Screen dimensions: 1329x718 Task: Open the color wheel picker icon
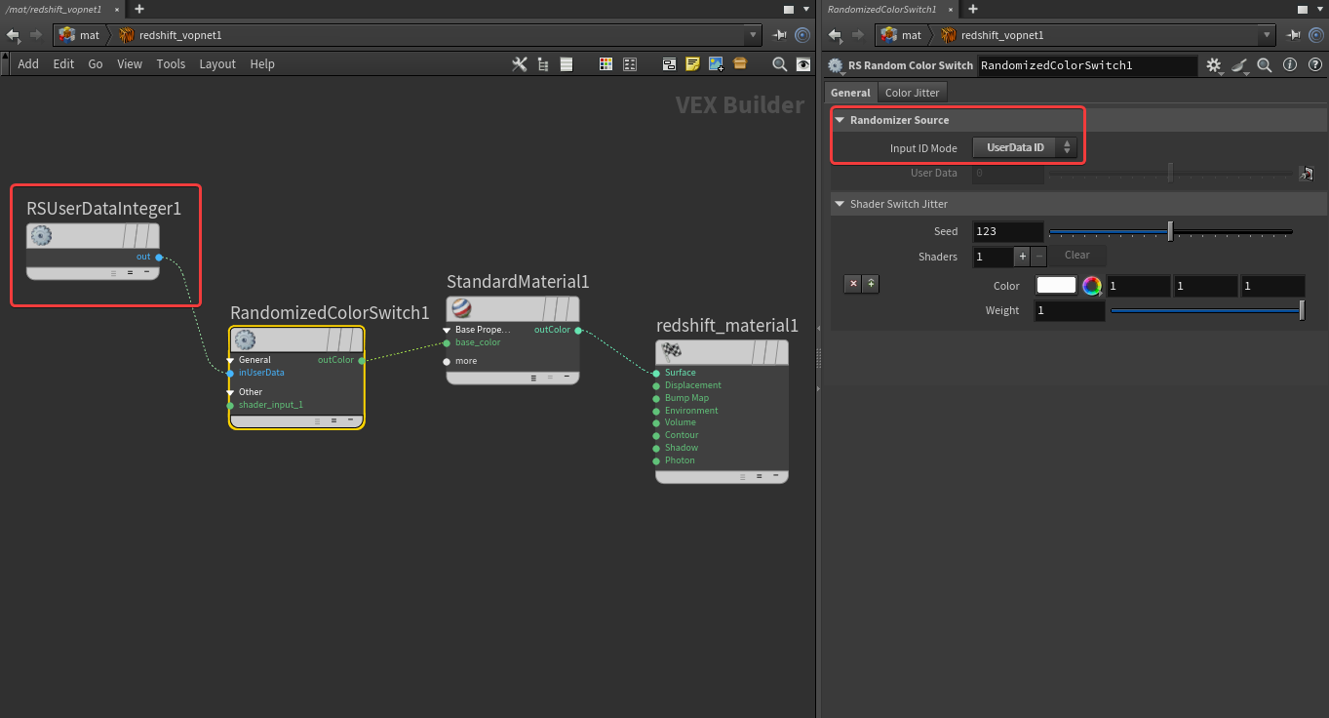[x=1092, y=286]
